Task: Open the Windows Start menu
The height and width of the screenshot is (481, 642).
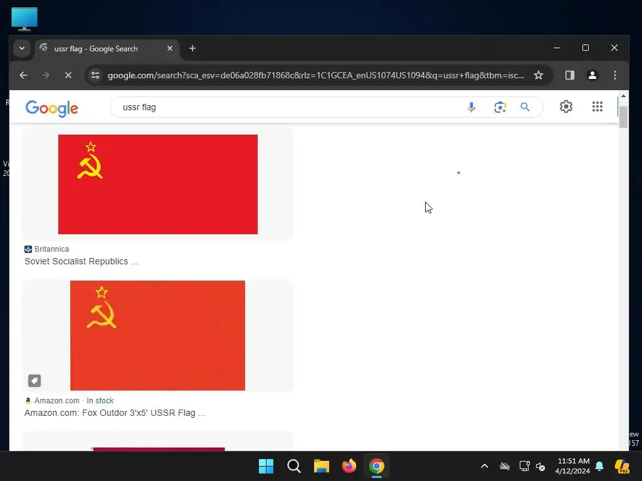Action: [266, 466]
